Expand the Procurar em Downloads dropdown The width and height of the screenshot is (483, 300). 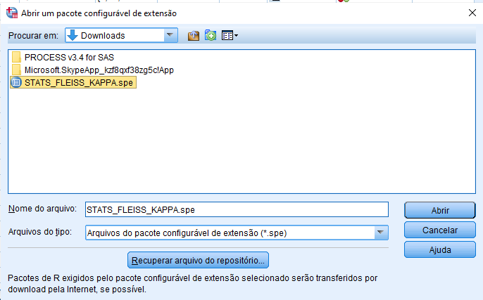coord(170,35)
